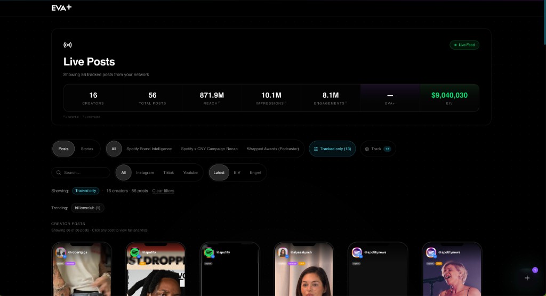Toggle the Tracked only (13) filter
This screenshot has width=546, height=296.
coord(332,149)
